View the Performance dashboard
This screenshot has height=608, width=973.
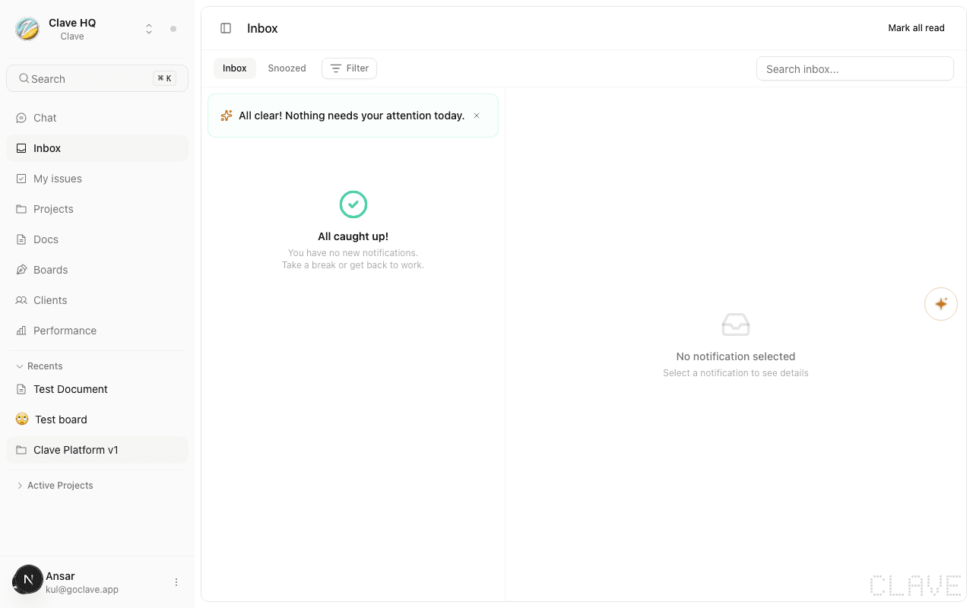pyautogui.click(x=65, y=331)
